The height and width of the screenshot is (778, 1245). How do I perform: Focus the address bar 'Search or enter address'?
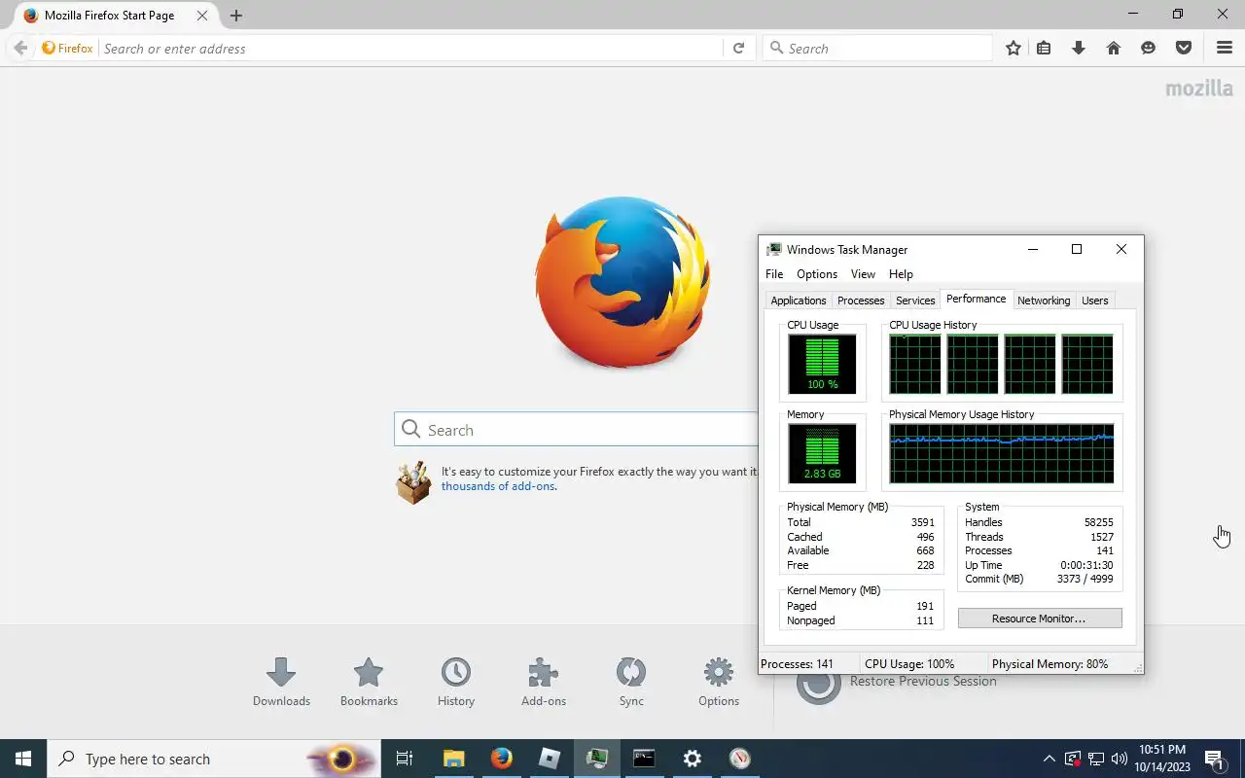410,49
